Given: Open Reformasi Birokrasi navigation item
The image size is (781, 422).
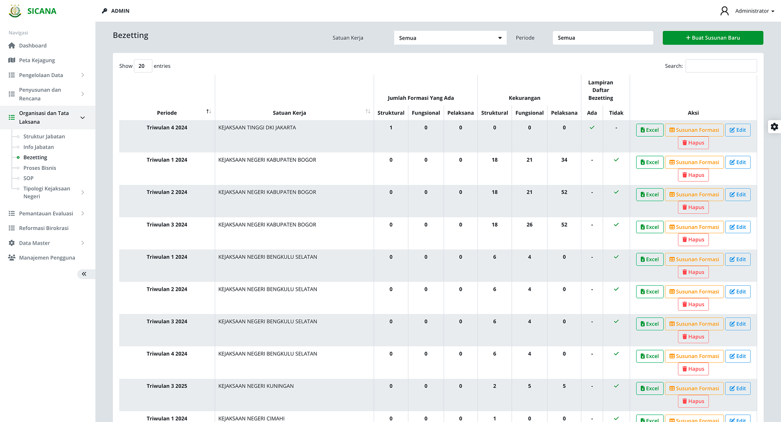Looking at the screenshot, I should click(44, 228).
